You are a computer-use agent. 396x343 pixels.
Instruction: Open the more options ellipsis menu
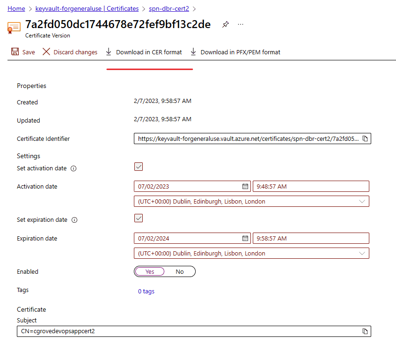pos(241,24)
